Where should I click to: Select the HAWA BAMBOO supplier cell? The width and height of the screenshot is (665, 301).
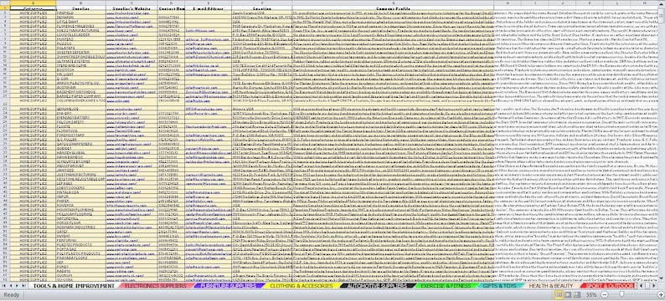point(80,157)
